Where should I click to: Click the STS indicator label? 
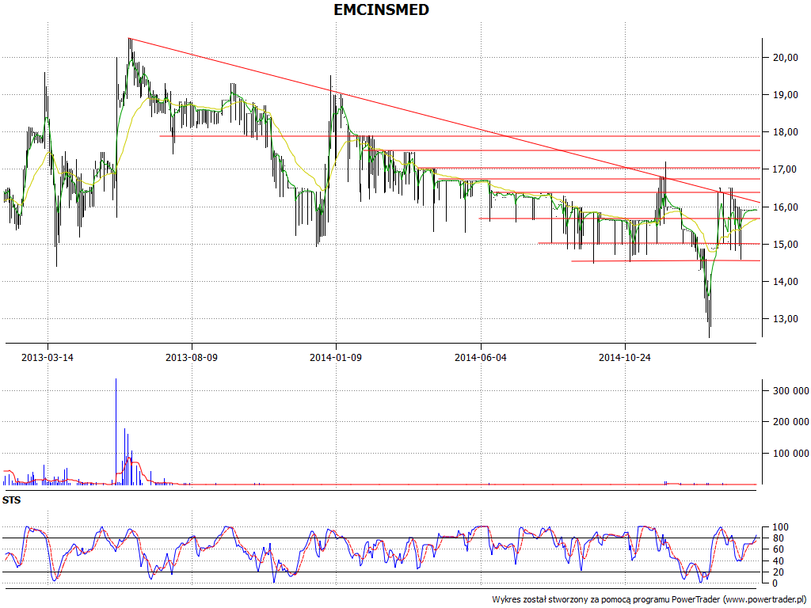[x=11, y=500]
